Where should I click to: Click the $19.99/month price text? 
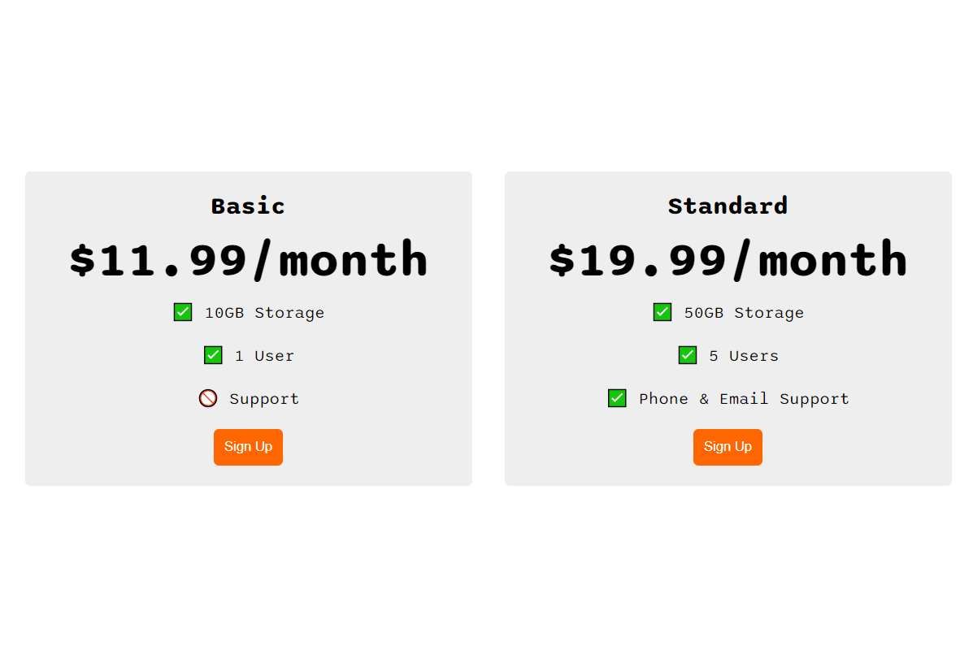[728, 258]
